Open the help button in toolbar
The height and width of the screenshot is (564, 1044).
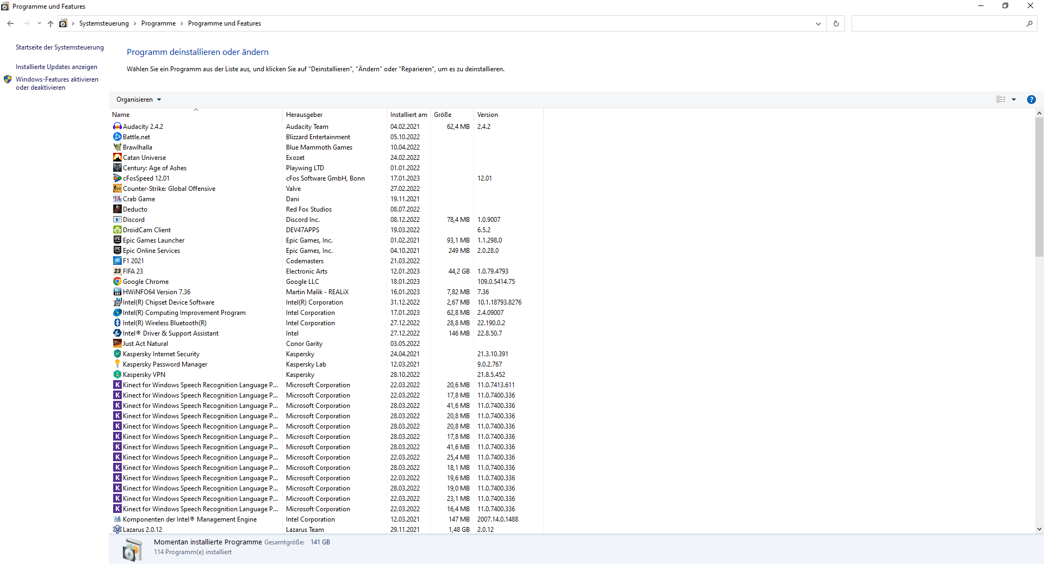pos(1031,100)
